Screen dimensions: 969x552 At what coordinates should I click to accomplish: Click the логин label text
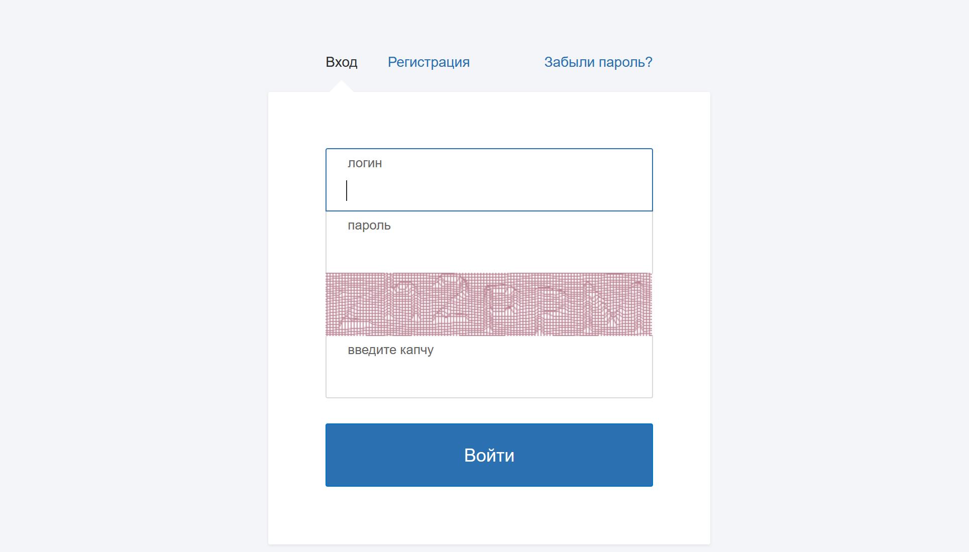pos(365,163)
